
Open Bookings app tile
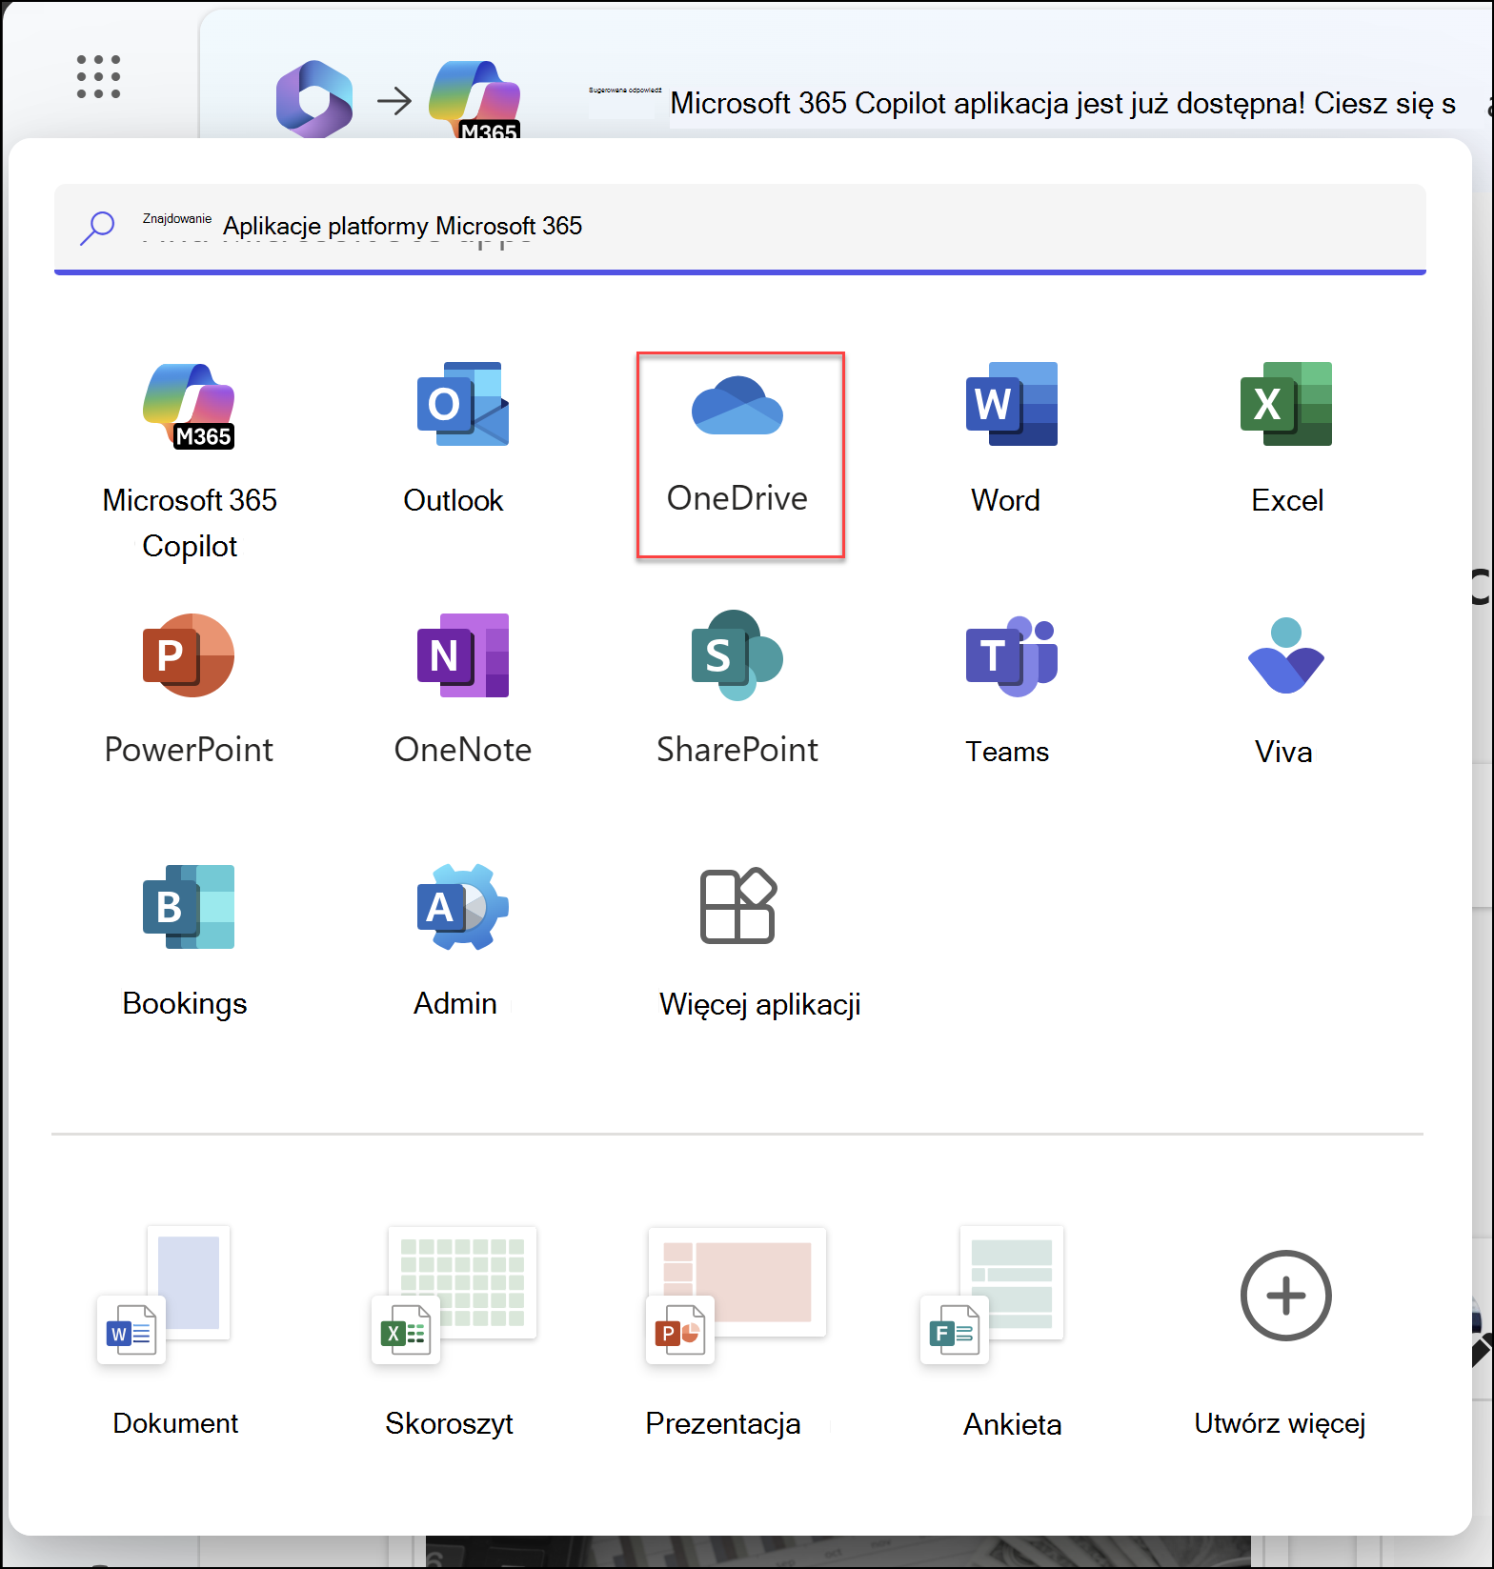tap(188, 941)
